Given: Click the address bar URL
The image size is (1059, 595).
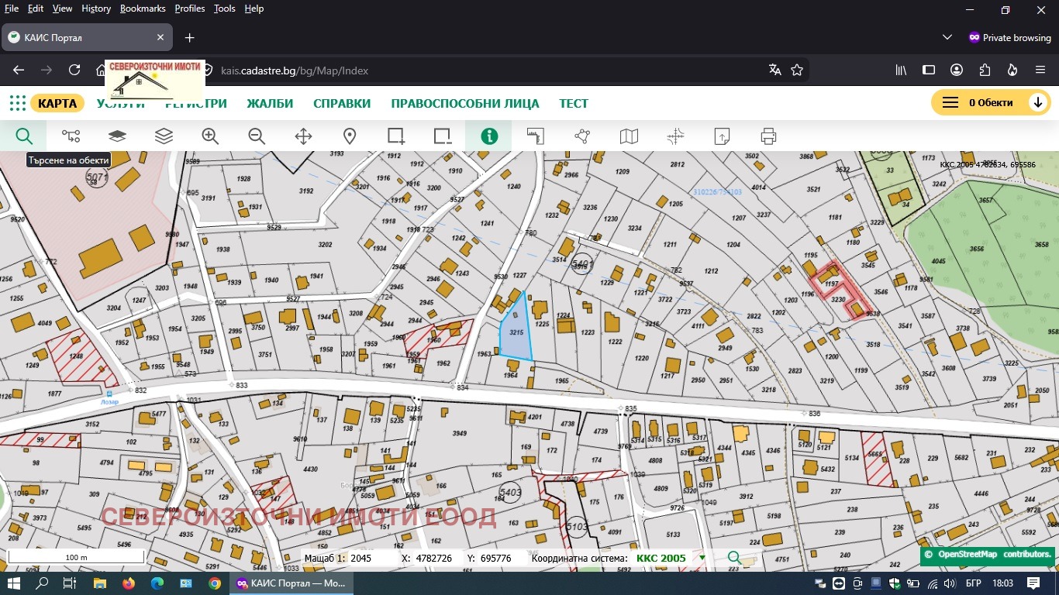Looking at the screenshot, I should click(x=295, y=71).
